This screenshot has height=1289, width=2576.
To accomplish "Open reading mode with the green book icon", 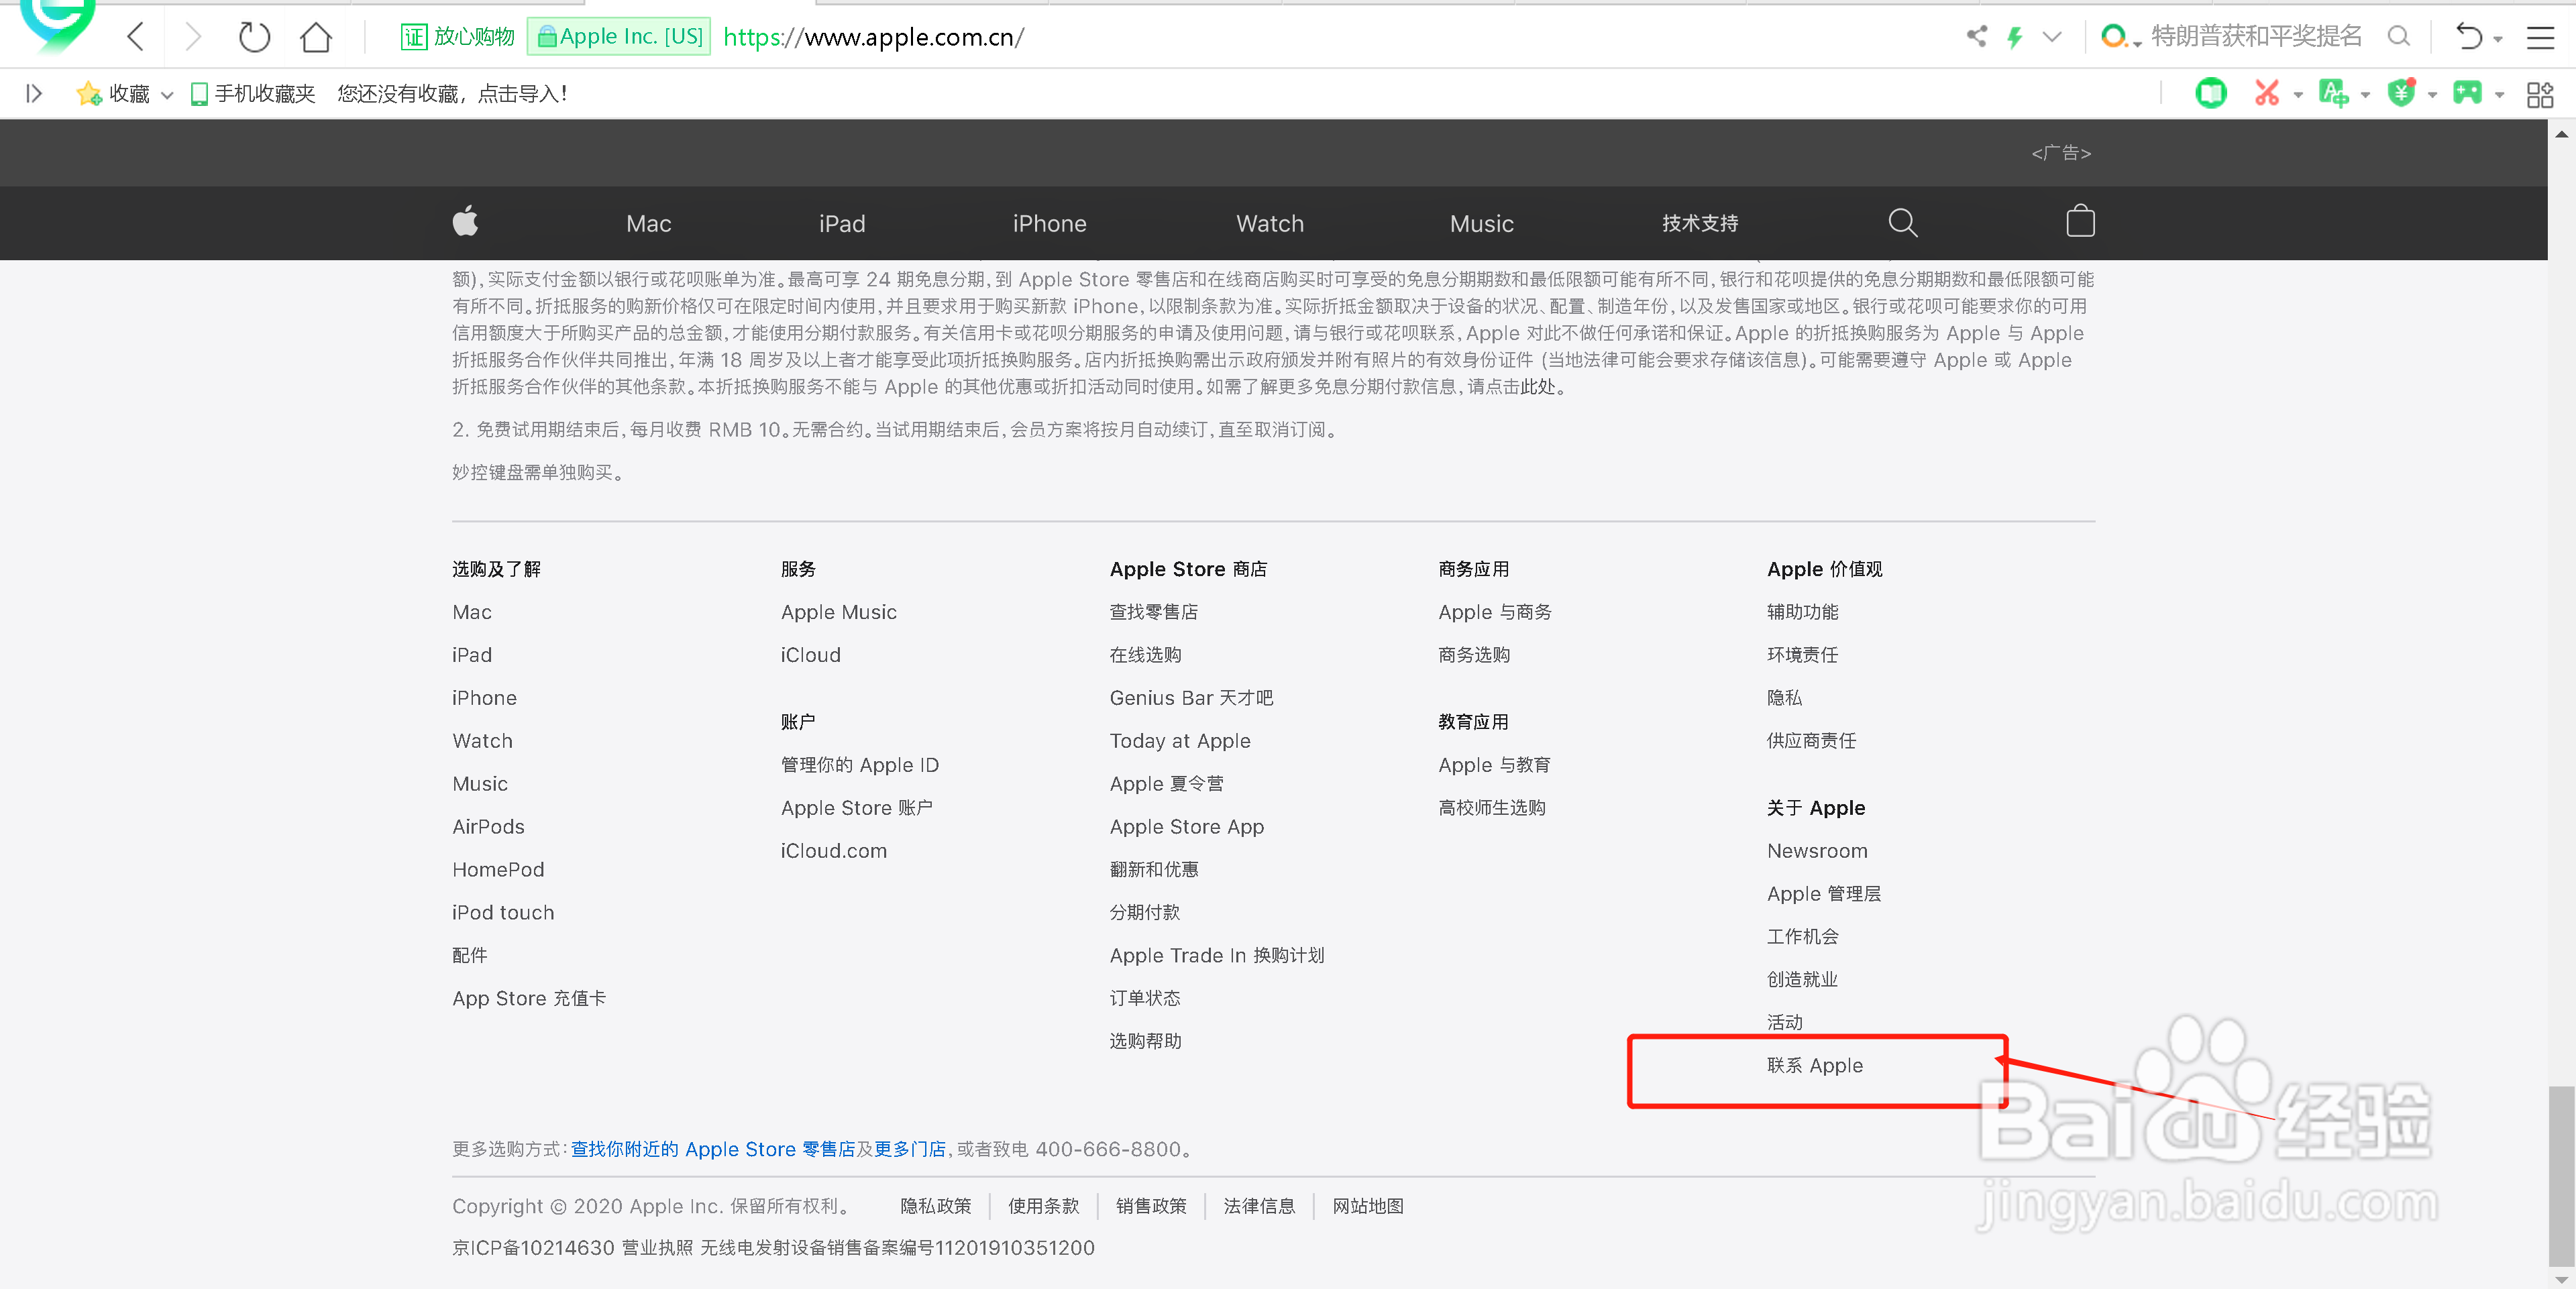I will click(2211, 93).
